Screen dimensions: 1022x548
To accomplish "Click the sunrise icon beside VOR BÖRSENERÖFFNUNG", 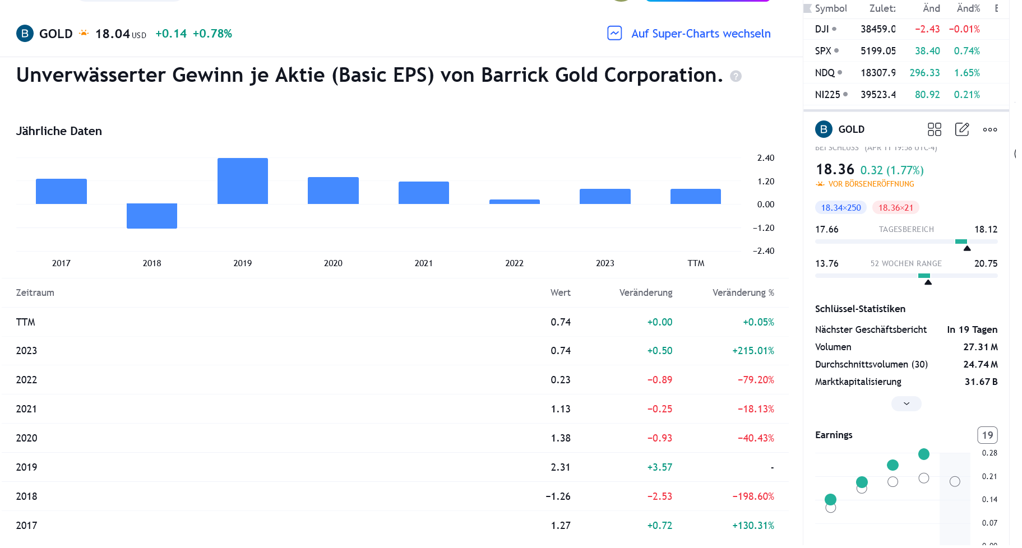I will pyautogui.click(x=820, y=183).
